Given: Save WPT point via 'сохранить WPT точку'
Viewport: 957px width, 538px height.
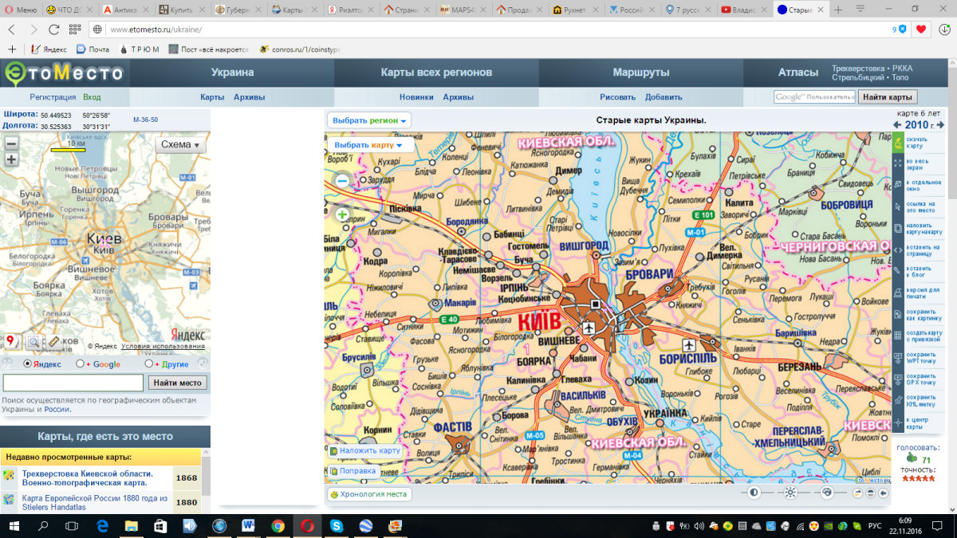Looking at the screenshot, I should pyautogui.click(x=897, y=357).
